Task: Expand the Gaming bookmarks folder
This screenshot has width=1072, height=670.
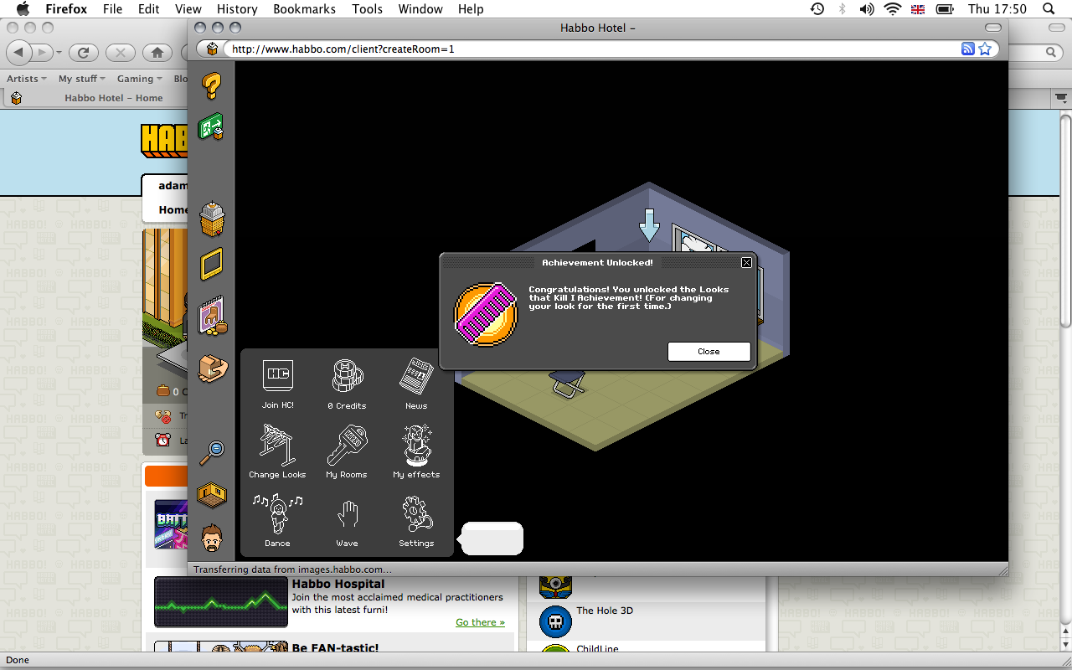Action: pos(140,79)
